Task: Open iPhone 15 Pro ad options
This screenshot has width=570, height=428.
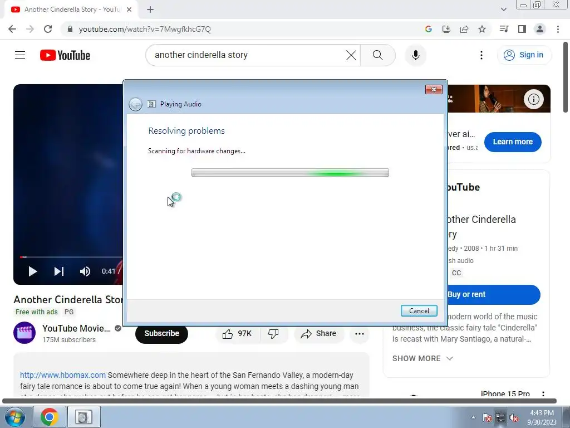Action: tap(543, 394)
